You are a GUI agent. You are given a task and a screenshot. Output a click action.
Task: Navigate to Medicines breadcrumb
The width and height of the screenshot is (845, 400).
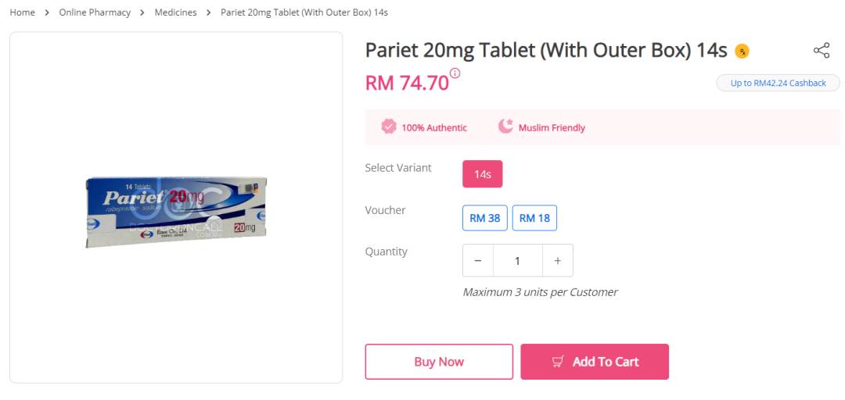[x=176, y=12]
